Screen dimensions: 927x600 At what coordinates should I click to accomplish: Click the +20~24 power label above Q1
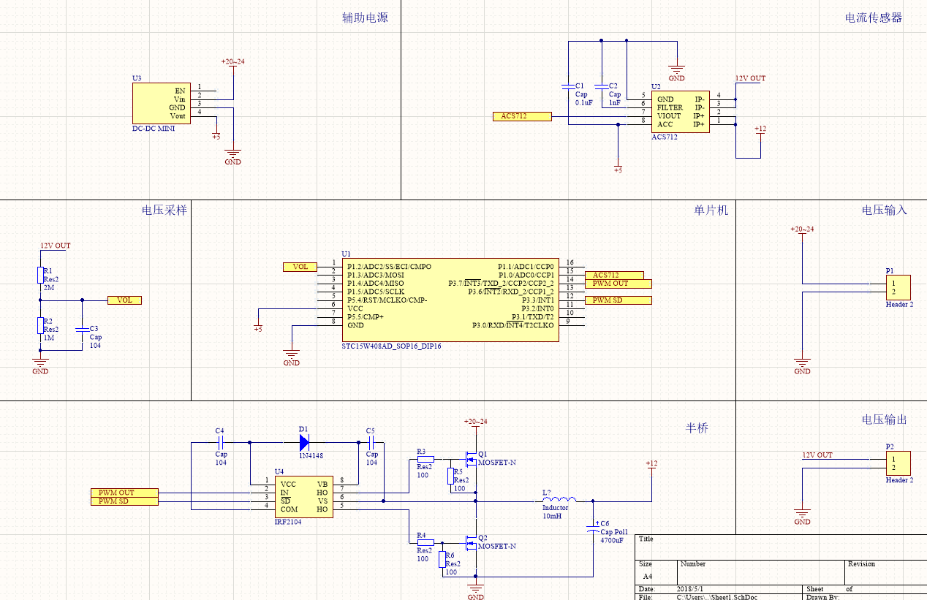pyautogui.click(x=475, y=422)
